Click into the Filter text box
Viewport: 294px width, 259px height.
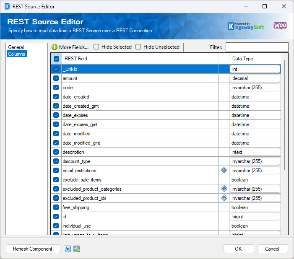(x=257, y=47)
